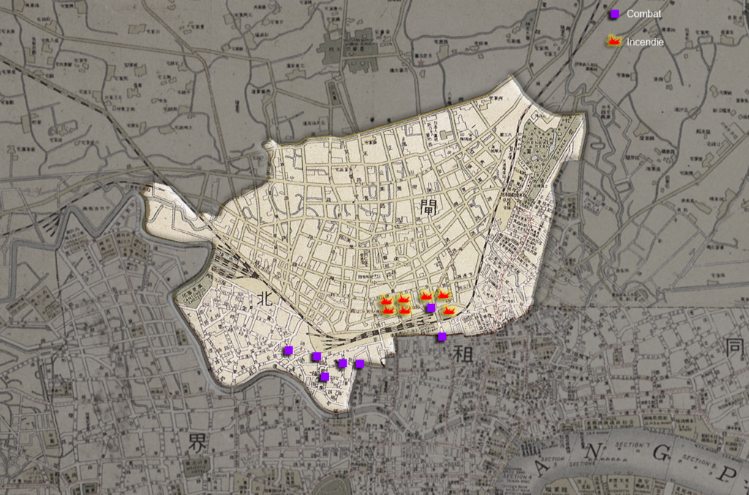
Task: Select the bottom-left fire icon in the cluster
Action: pos(388,310)
